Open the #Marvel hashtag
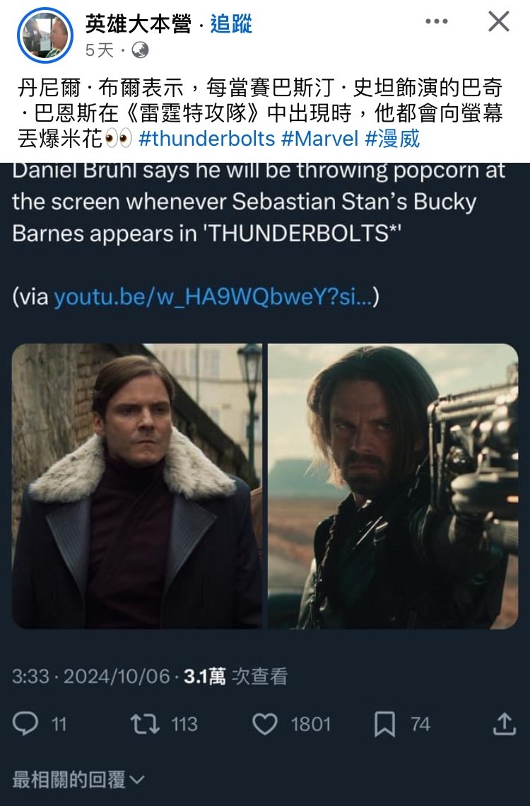The height and width of the screenshot is (806, 530). pyautogui.click(x=319, y=139)
